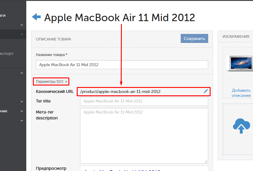Click the Сохранить button
This screenshot has height=171, width=253.
[x=194, y=38]
